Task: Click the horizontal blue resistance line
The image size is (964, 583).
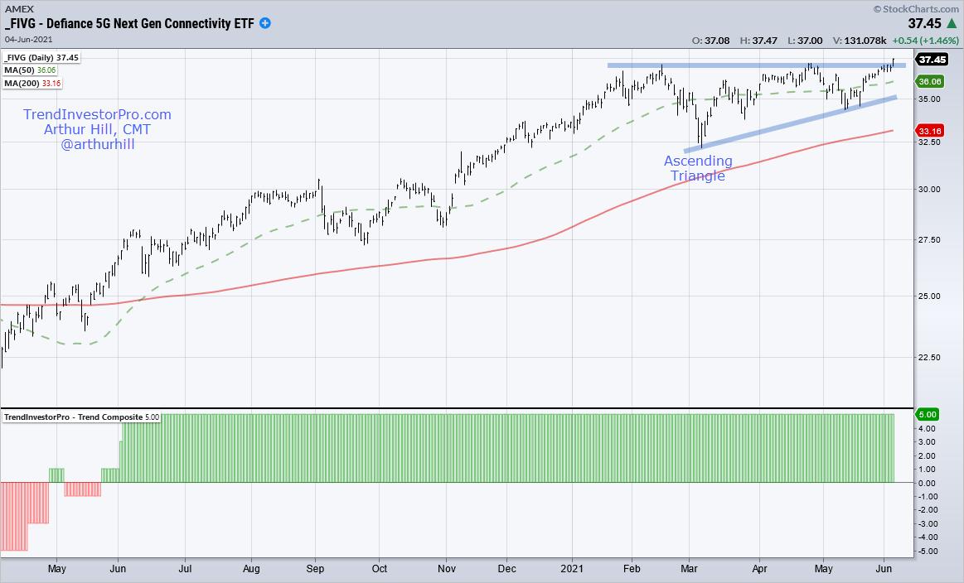Action: coord(746,65)
